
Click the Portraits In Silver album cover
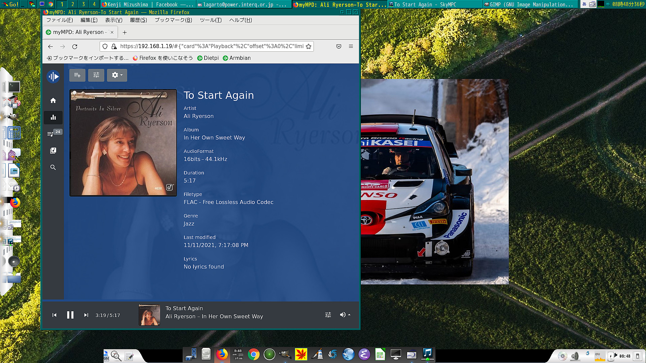123,143
